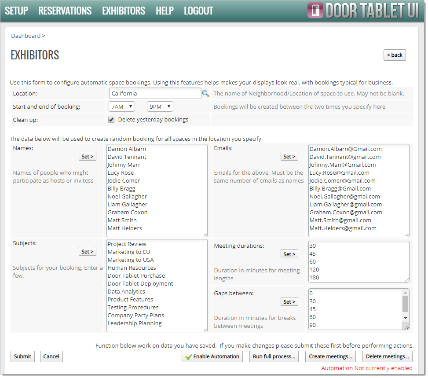This screenshot has width=428, height=378.
Task: Click the Submit button
Action: [x=22, y=356]
